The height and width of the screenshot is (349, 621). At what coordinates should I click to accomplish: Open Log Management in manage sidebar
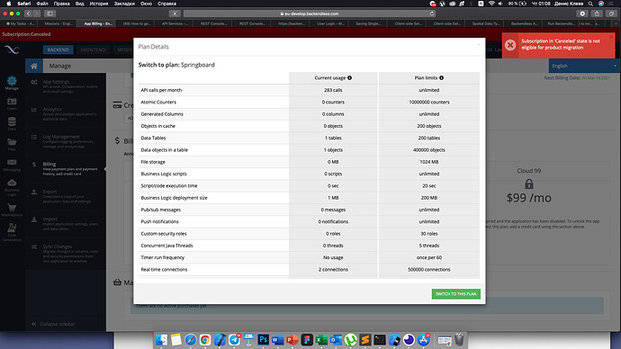pyautogui.click(x=66, y=141)
